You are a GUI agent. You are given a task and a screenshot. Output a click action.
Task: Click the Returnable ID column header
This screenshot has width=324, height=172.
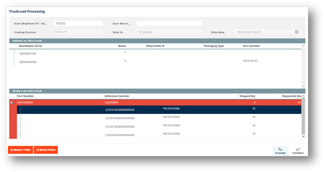pyautogui.click(x=155, y=46)
